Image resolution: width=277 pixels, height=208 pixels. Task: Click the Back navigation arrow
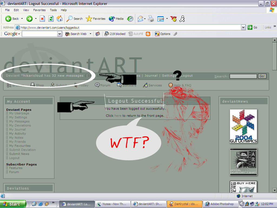pyautogui.click(x=8, y=19)
